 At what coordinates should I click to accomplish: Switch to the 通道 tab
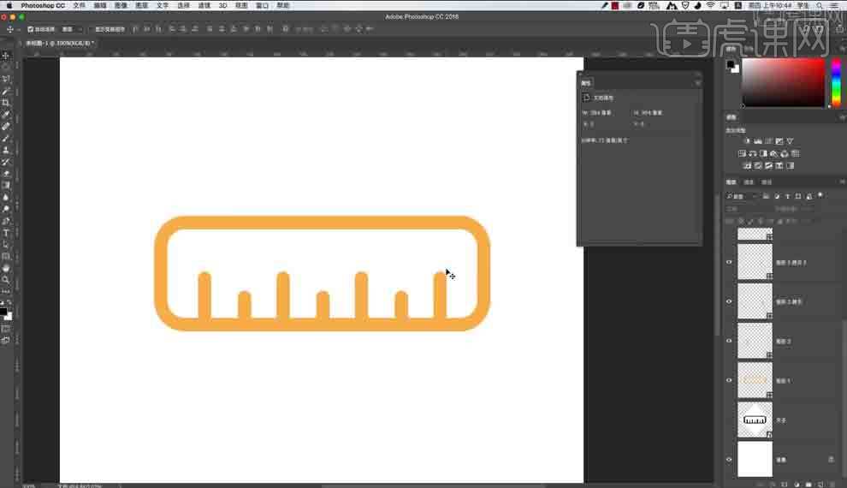(749, 182)
